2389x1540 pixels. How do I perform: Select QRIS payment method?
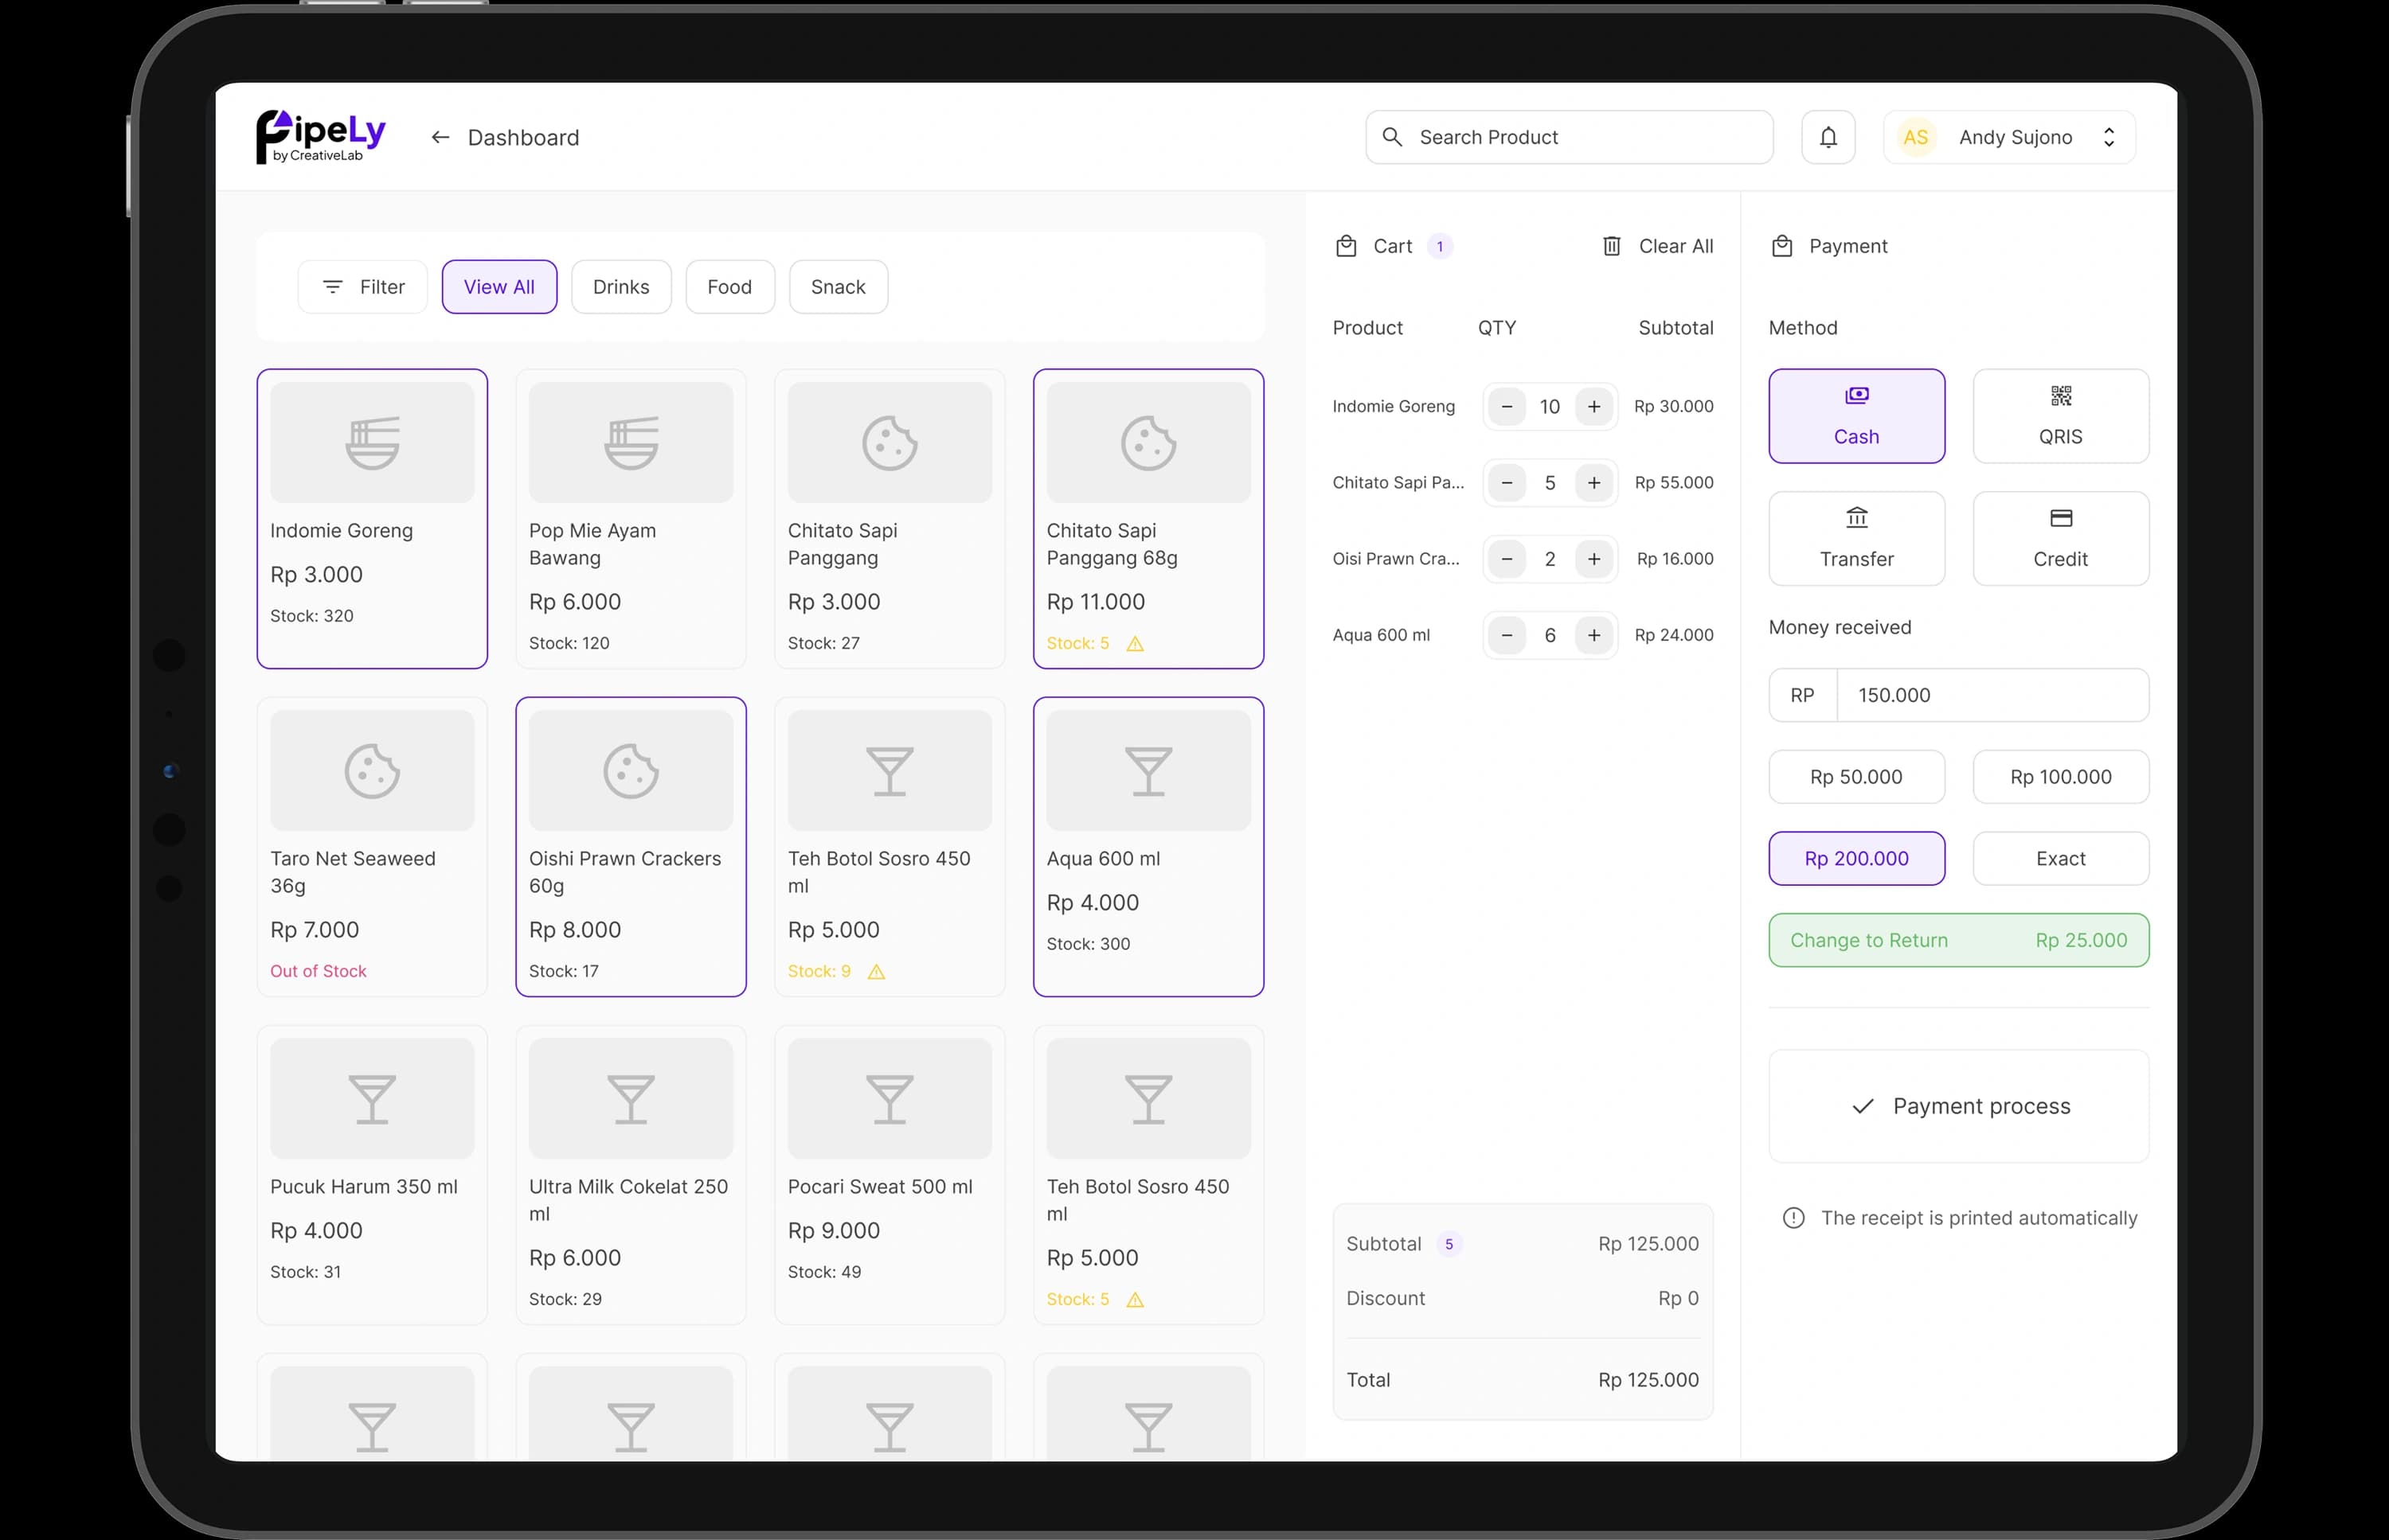tap(2061, 416)
